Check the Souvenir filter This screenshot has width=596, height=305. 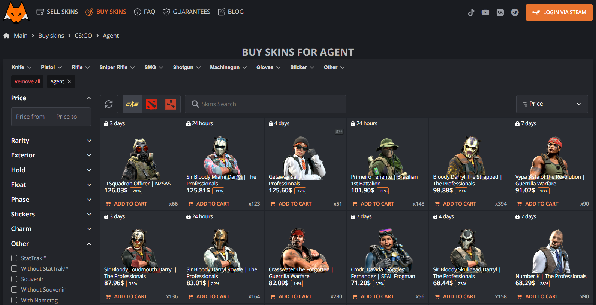point(14,279)
